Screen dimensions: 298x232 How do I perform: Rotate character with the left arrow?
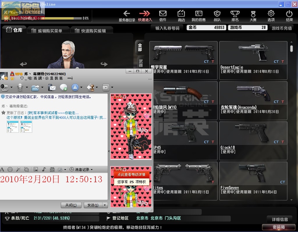[x=23, y=64]
